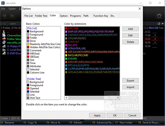Viewport: 165px width, 126px height.
Task: Select the Hint Text color swatch
Action: click(x=28, y=98)
